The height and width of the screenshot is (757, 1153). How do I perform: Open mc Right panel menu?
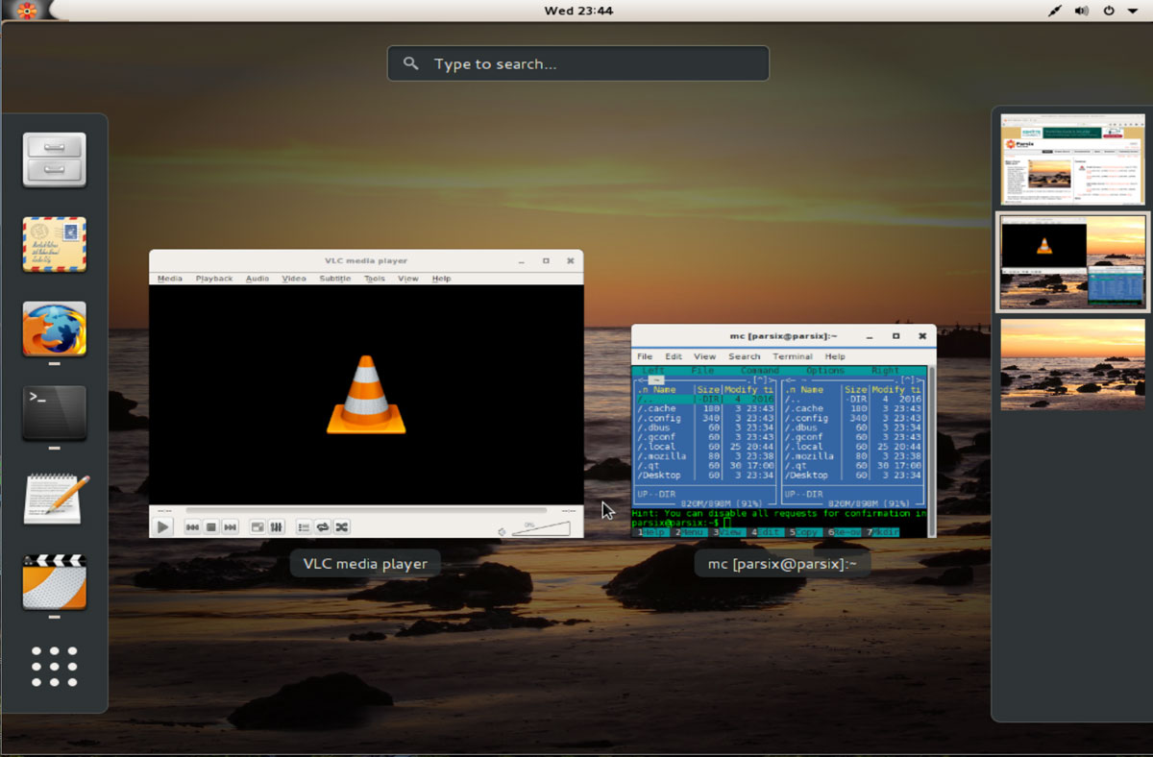885,371
